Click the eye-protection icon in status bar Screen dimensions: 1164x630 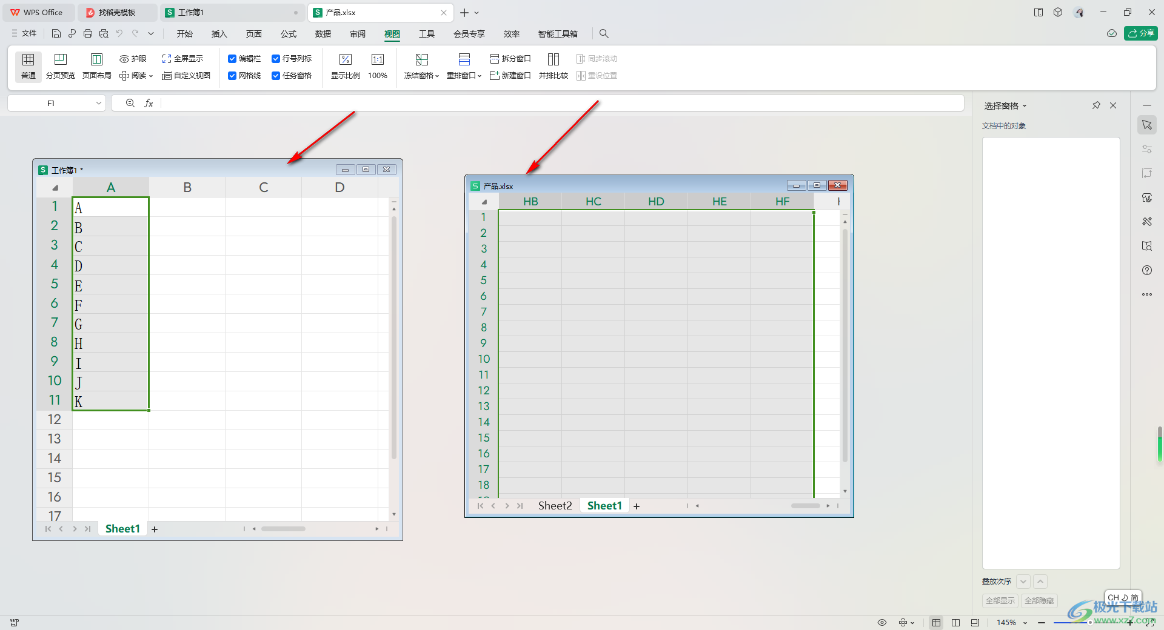(882, 623)
